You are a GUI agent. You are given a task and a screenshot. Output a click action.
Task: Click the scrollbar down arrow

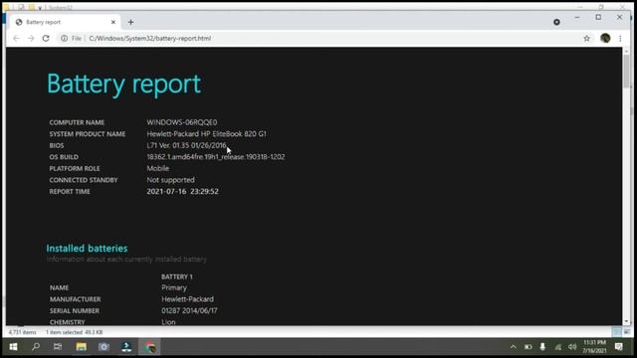[x=626, y=321]
